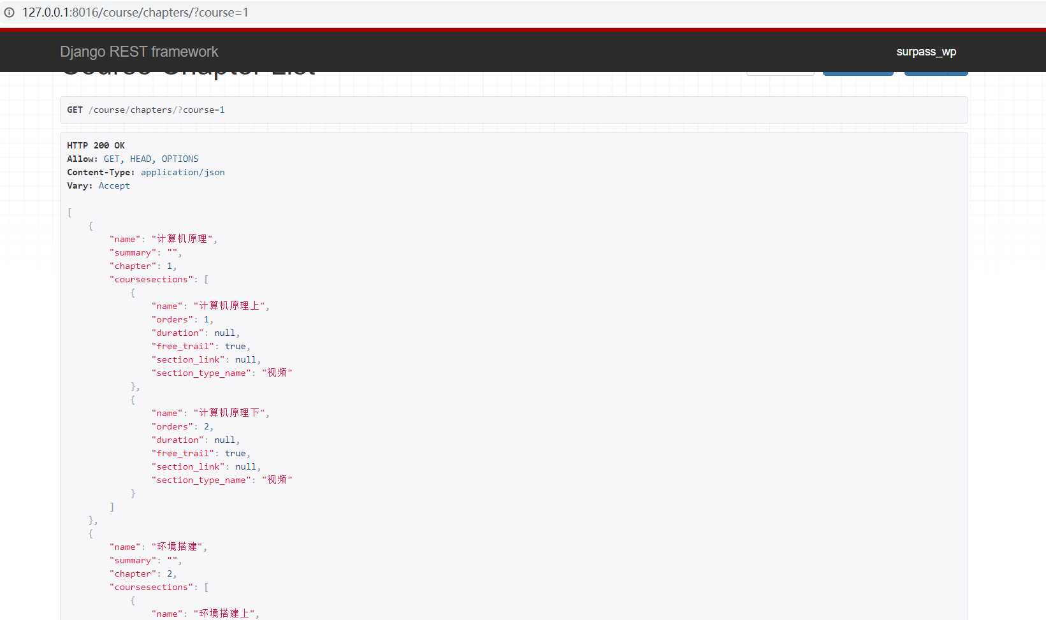Click the "orders": 2 line
Screen dimensions: 1046x620
coord(183,426)
